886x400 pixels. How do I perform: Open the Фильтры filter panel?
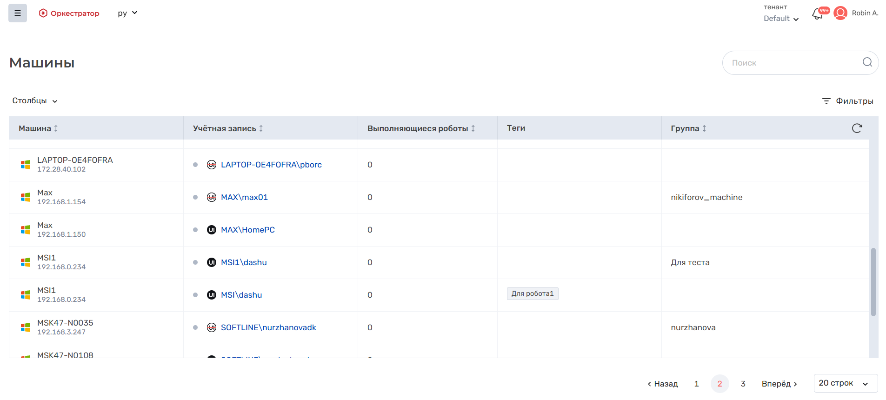(847, 101)
